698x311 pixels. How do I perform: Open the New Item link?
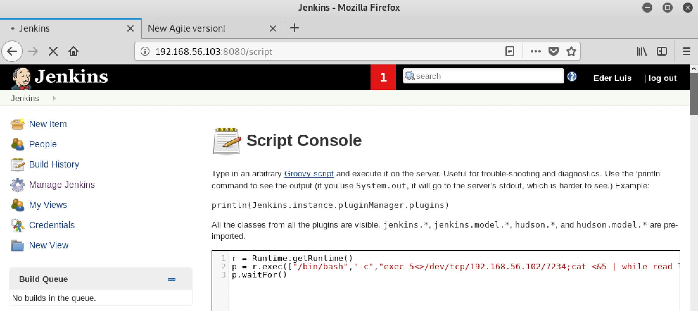click(48, 124)
